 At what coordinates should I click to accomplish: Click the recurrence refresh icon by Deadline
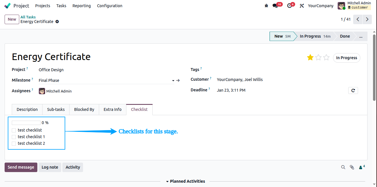(x=353, y=90)
